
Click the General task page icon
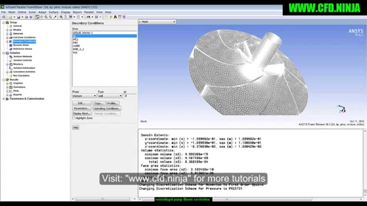coord(11,26)
